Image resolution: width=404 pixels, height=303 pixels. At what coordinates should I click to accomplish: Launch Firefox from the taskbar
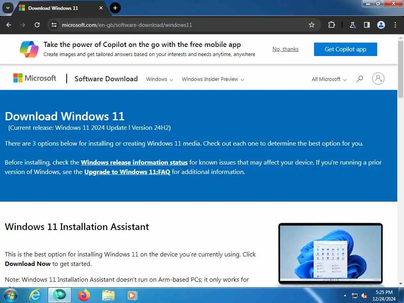tap(84, 295)
